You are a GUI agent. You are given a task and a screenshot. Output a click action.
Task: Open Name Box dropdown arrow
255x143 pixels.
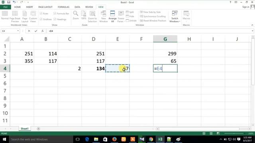point(18,31)
